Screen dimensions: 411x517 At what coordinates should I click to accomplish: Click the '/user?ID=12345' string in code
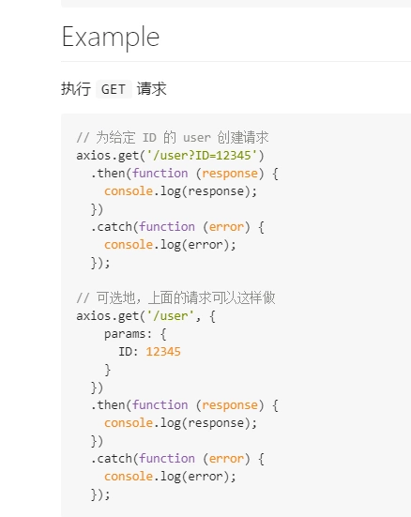202,156
